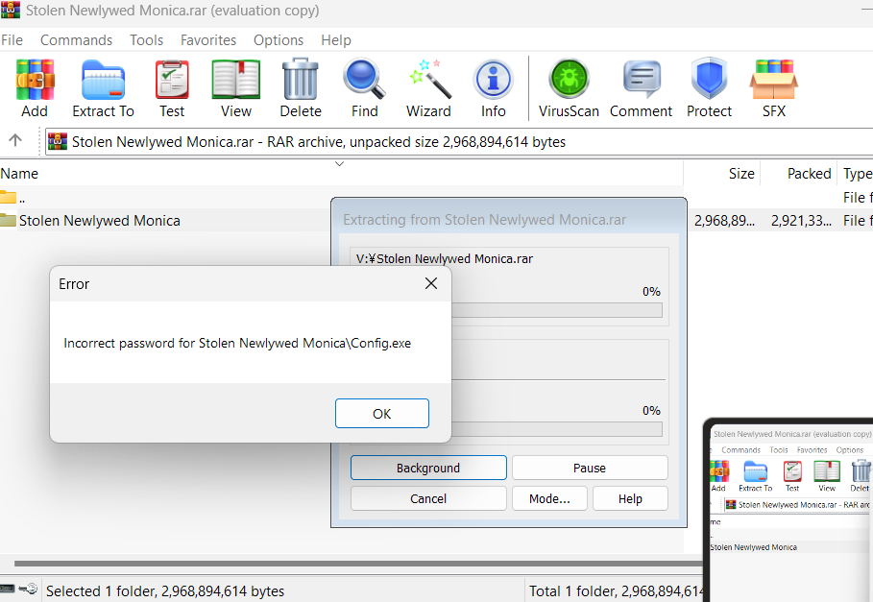Click the key password status bar icon
Screen dimensions: 873x602
point(28,589)
